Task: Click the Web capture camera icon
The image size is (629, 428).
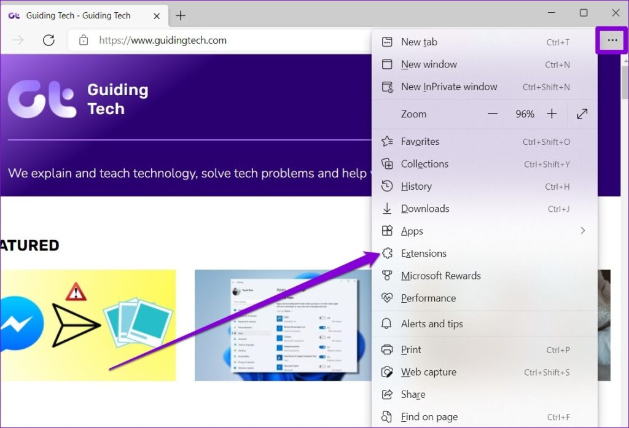Action: click(388, 372)
